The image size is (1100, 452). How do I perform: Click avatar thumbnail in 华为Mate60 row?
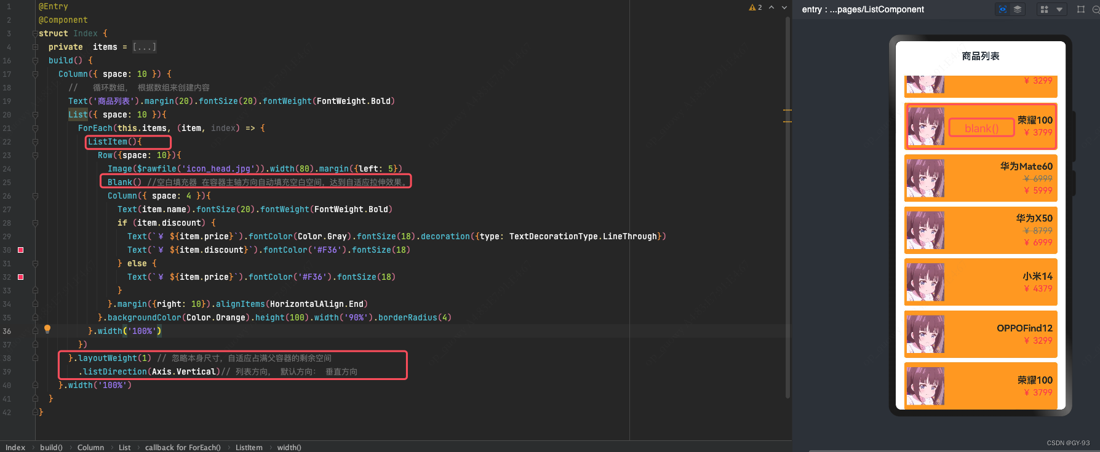click(925, 178)
